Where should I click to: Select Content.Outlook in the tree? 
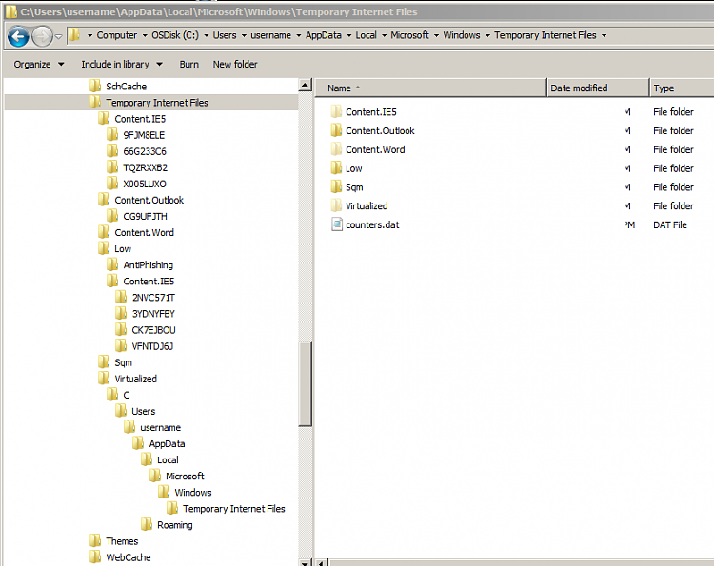(149, 200)
